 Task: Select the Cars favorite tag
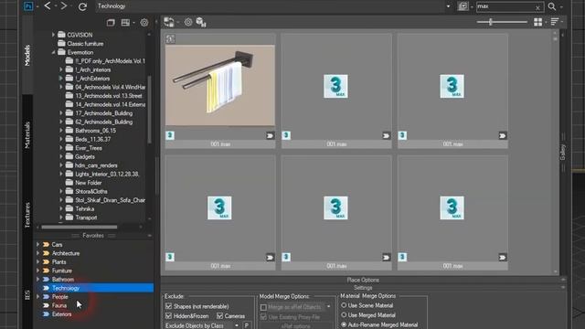(x=57, y=245)
